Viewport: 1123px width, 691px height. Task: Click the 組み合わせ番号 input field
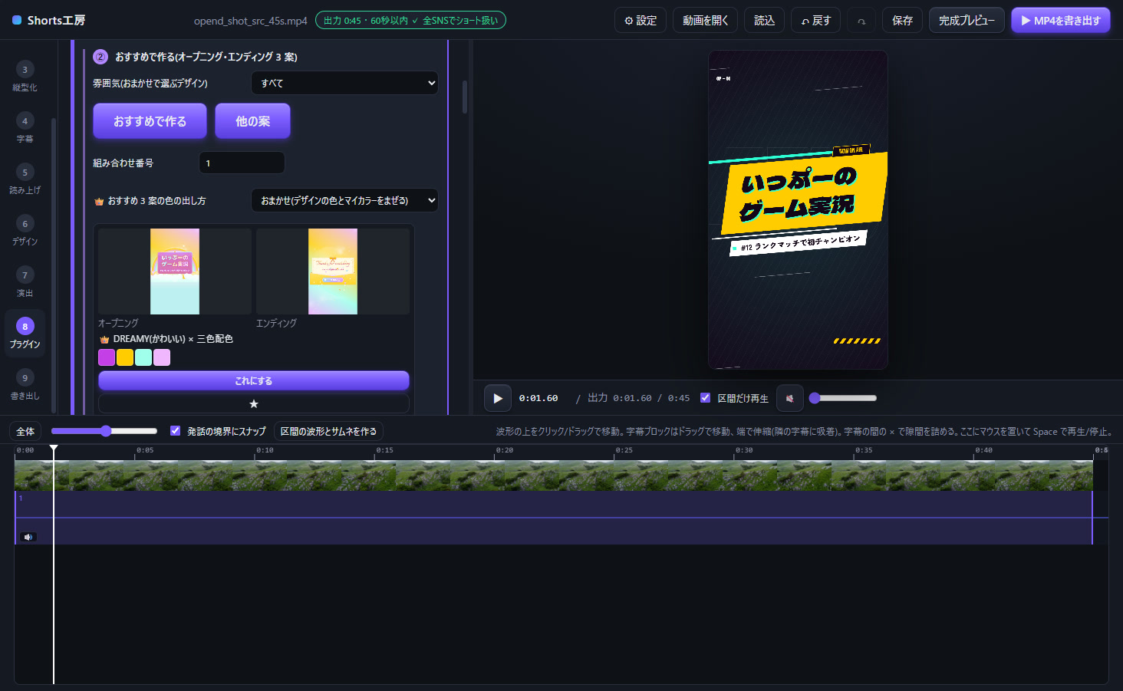tap(242, 163)
